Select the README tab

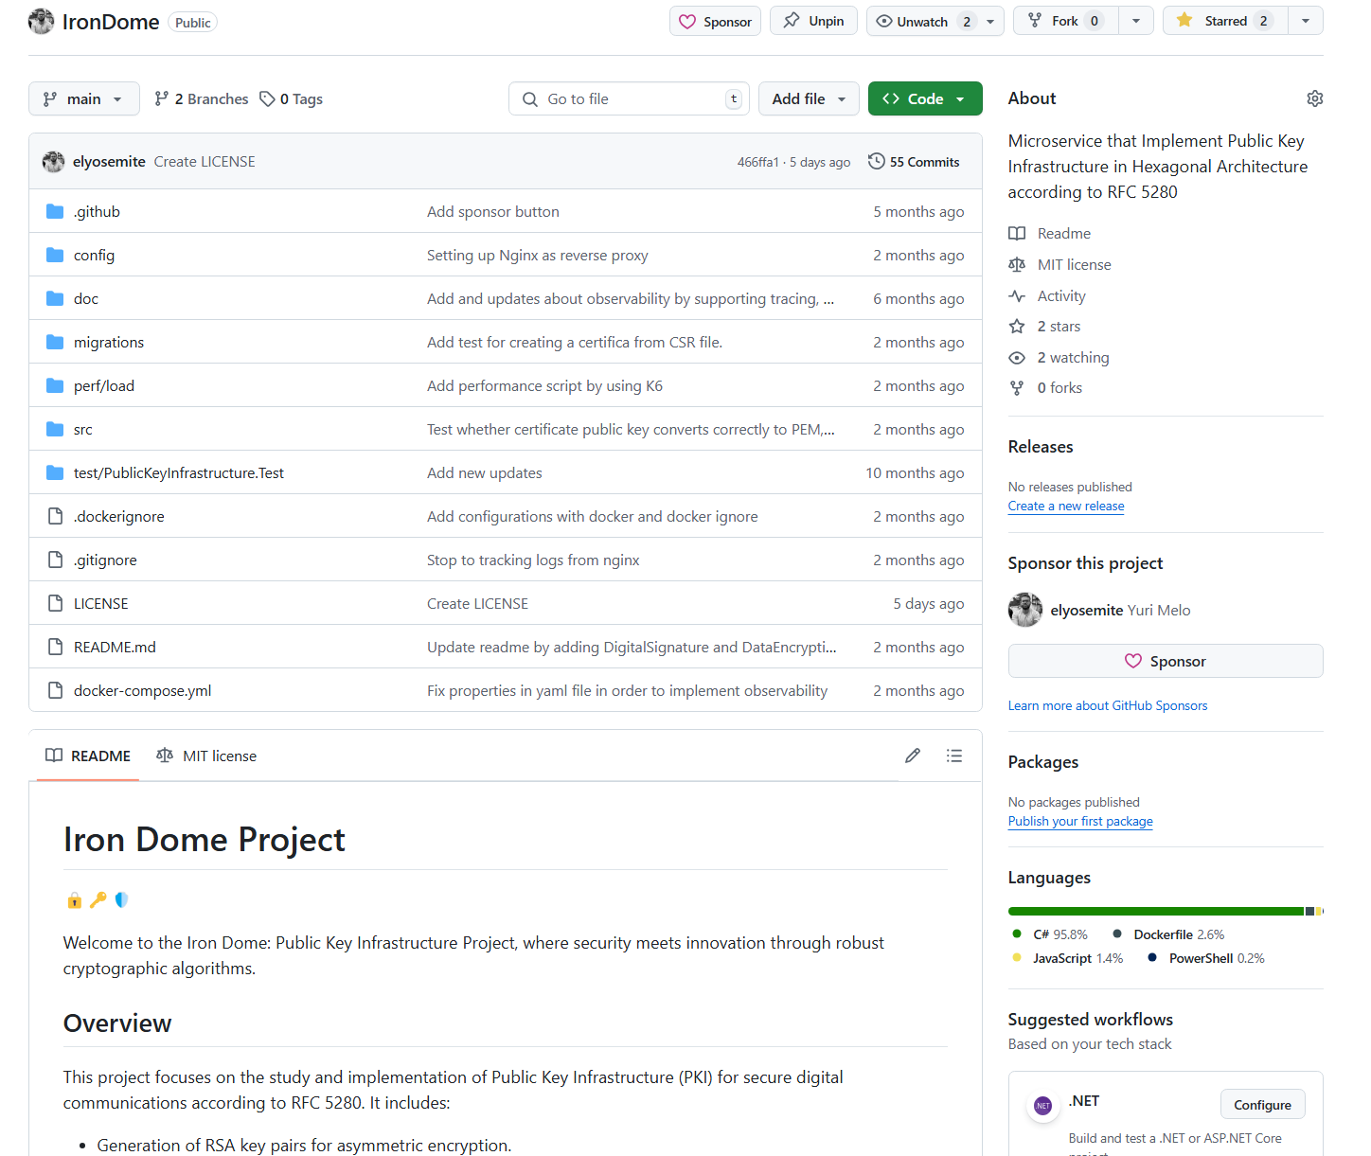(88, 756)
